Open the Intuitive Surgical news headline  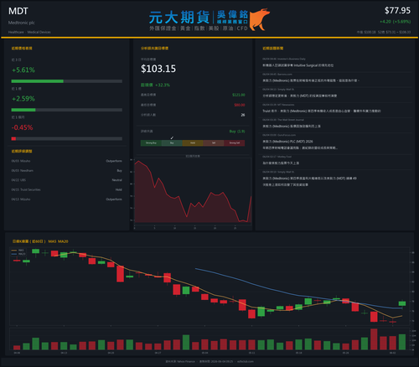[297, 65]
